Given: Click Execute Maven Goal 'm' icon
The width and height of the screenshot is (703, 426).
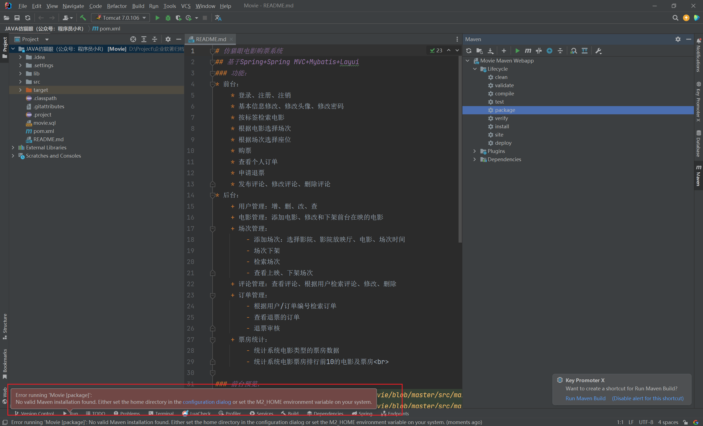Looking at the screenshot, I should (528, 51).
